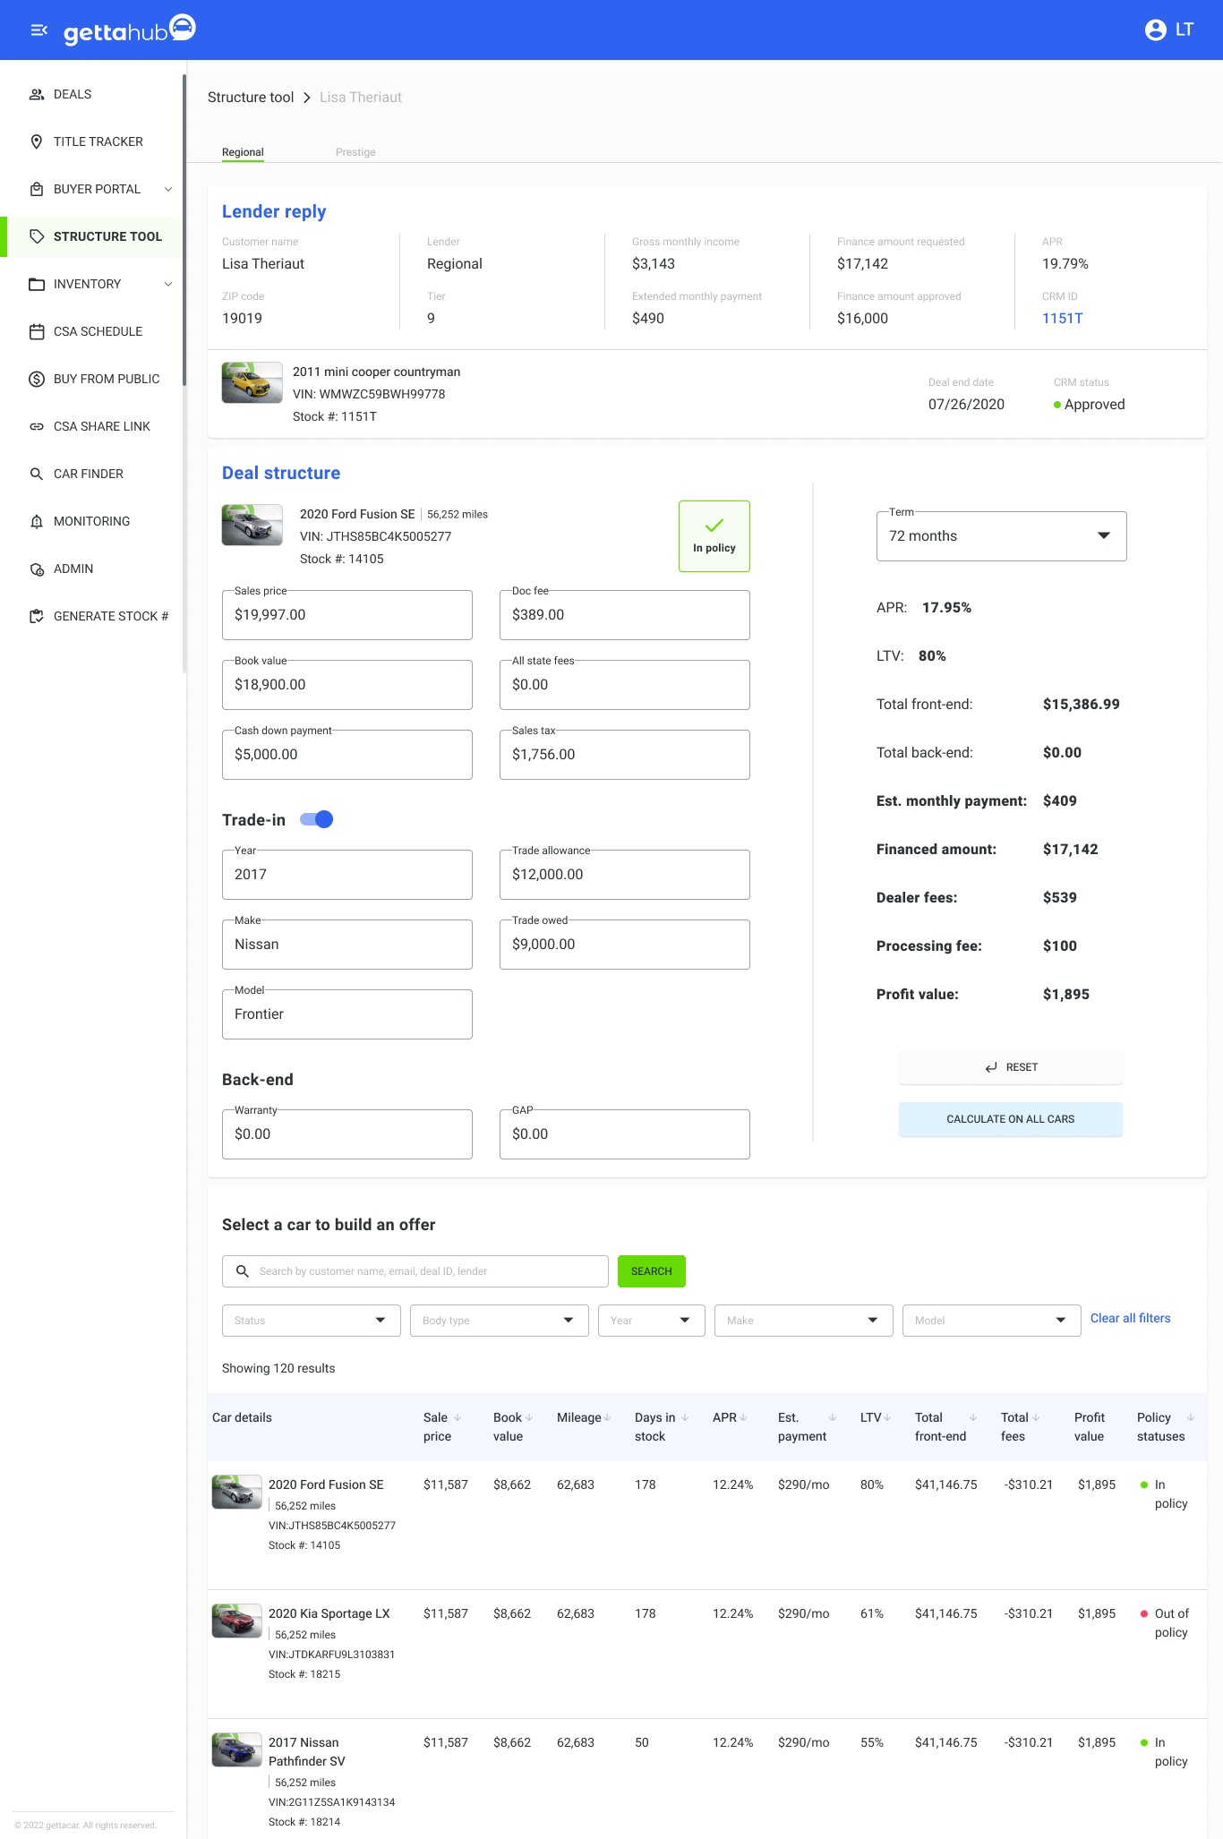Screen dimensions: 1223x1839
Task: Click the yellow mini cooper thumbnail
Action: (x=252, y=382)
